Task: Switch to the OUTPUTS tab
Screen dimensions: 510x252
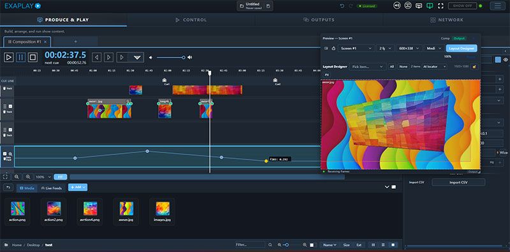Action: tap(319, 20)
